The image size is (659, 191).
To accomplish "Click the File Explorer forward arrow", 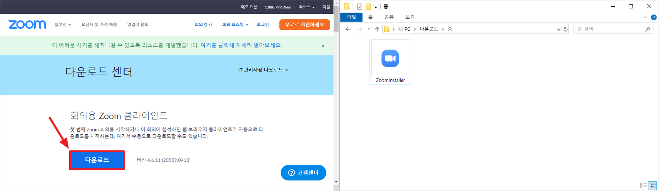I will [x=359, y=29].
